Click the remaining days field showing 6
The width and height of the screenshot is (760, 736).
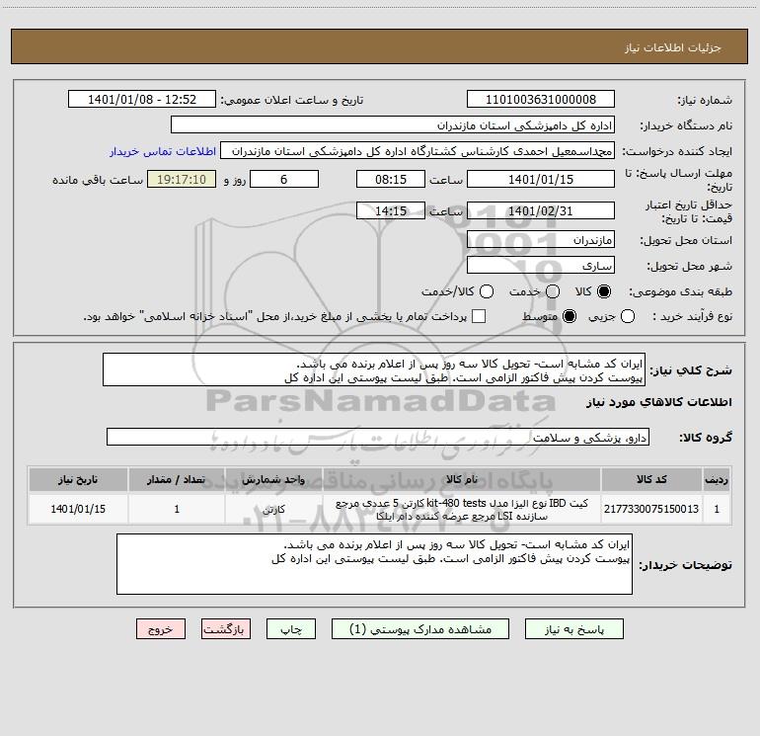pyautogui.click(x=284, y=179)
